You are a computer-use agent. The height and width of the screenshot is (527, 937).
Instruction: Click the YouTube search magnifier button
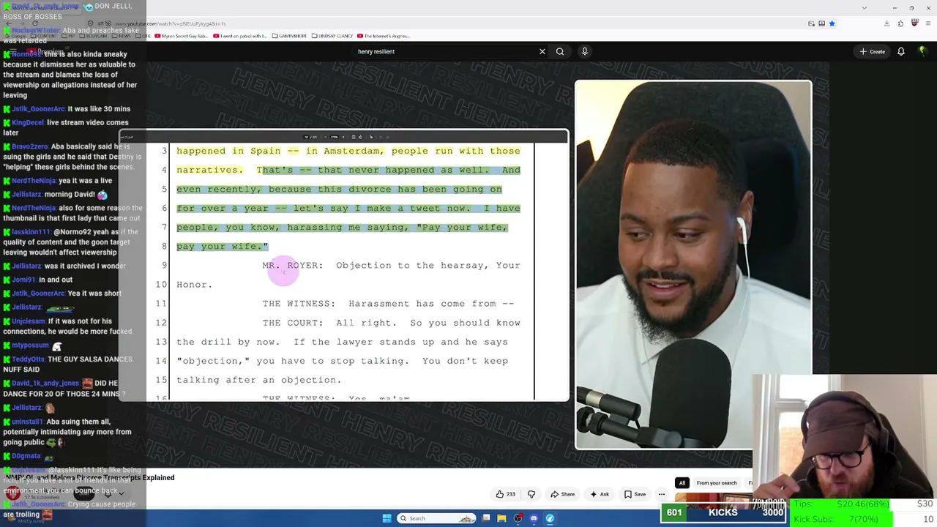point(560,51)
